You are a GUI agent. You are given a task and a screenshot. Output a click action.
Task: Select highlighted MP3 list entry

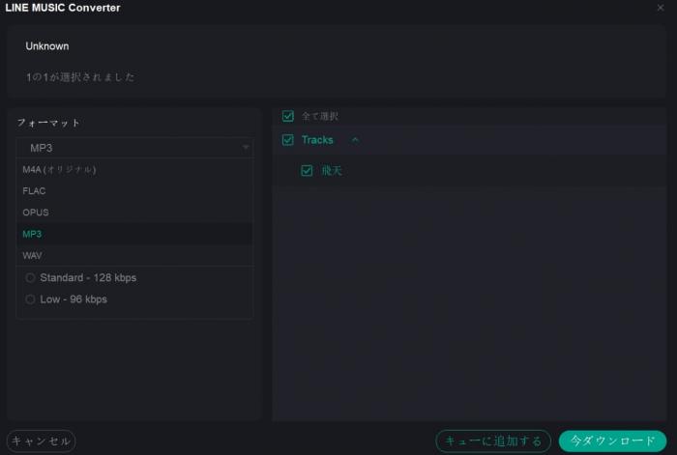[x=134, y=234]
